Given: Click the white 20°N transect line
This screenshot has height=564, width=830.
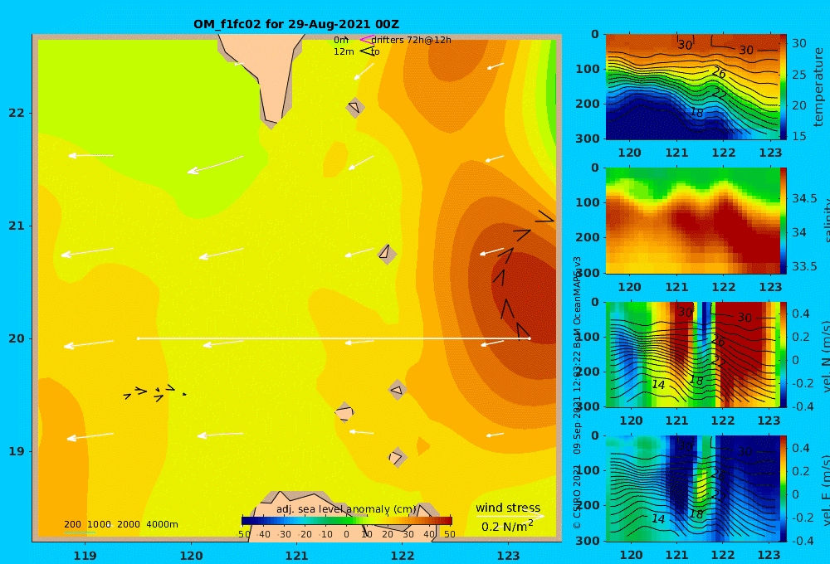Looking at the screenshot, I should (334, 338).
